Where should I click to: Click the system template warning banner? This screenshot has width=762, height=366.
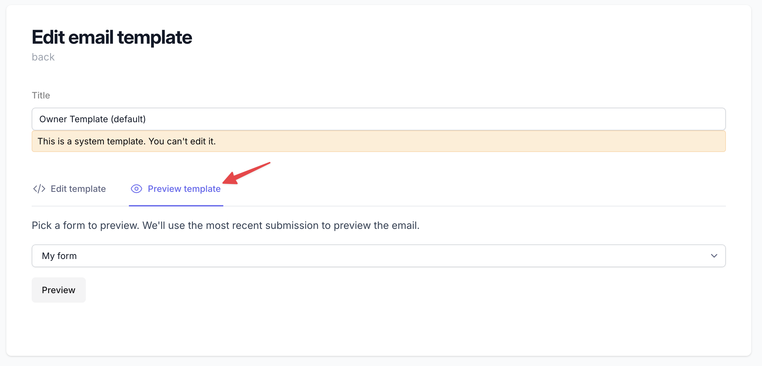tap(378, 141)
